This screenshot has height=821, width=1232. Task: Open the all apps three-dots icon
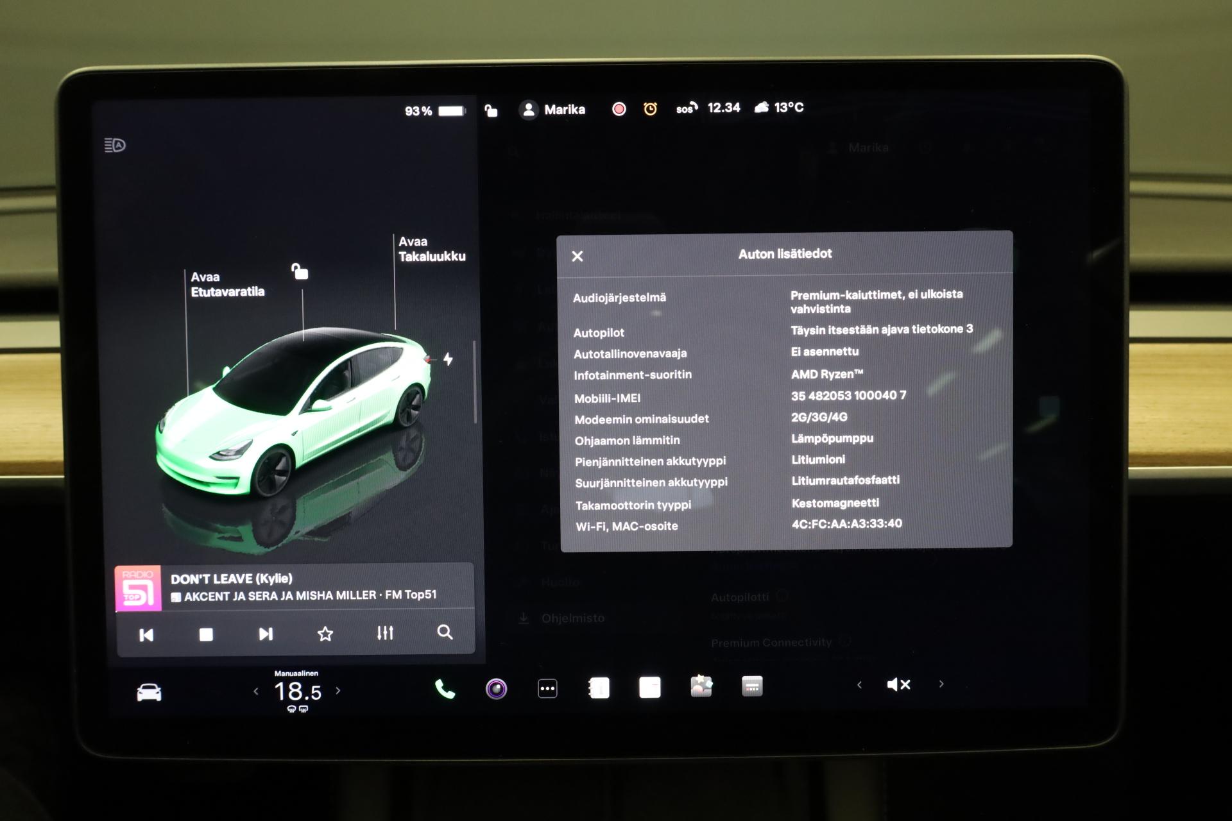[x=547, y=689]
